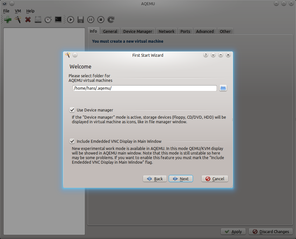The height and width of the screenshot is (239, 296).
Task: Open the terminal monitor toolbar icon
Action: (x=58, y=19)
